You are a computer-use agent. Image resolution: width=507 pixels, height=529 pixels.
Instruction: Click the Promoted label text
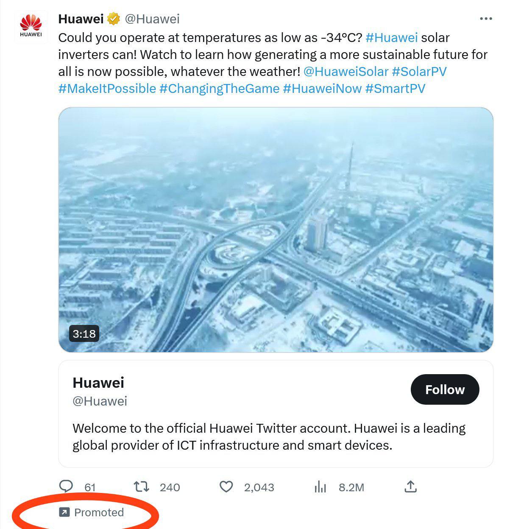pos(99,512)
